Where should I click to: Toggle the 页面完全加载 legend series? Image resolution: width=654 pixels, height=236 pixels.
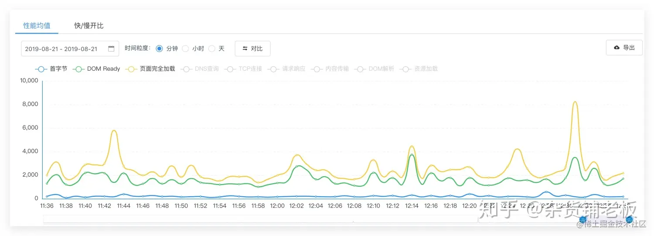(150, 69)
